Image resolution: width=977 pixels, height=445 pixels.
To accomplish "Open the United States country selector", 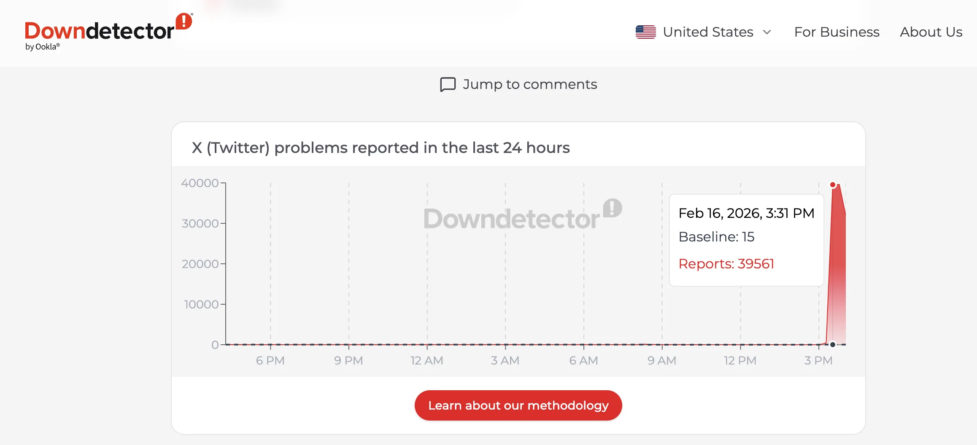I will (708, 32).
